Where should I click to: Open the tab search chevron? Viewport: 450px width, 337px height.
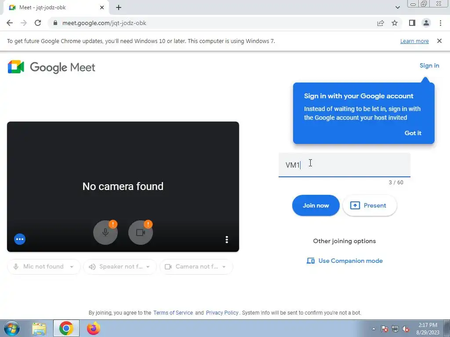[x=397, y=7]
